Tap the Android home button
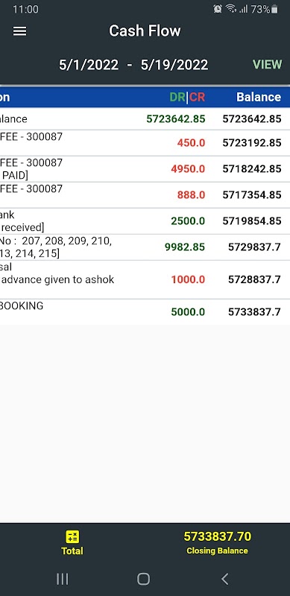This screenshot has width=290, height=596. (x=143, y=579)
